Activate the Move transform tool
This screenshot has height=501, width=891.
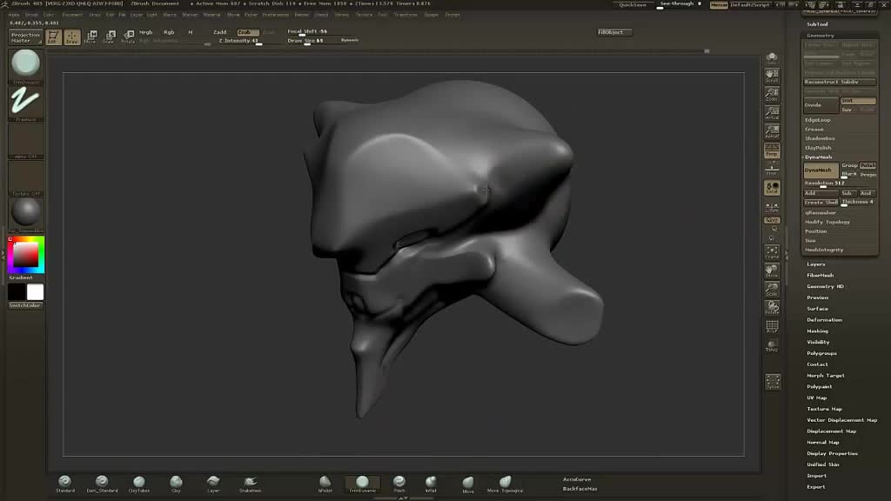(90, 37)
